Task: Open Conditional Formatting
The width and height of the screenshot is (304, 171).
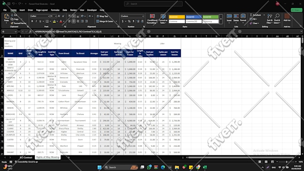Action: 152,19
